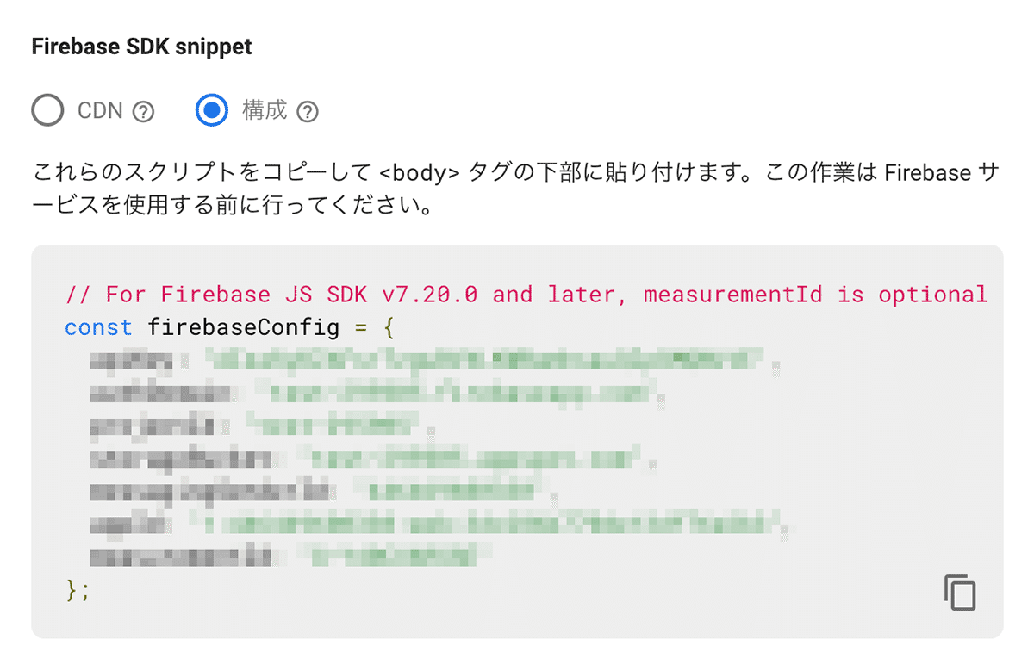Screen dimensions: 1034x664
Task: Click the 構成 option label text
Action: [264, 110]
